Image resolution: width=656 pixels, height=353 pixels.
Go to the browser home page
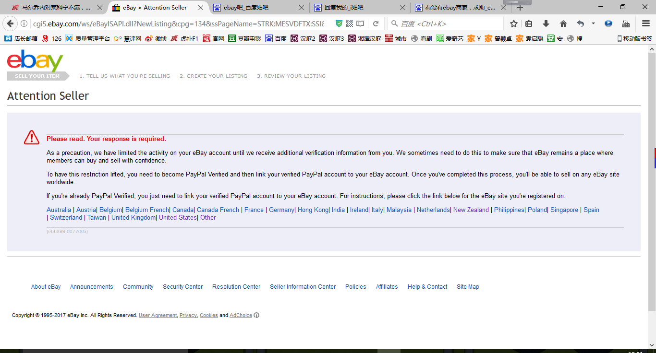563,24
